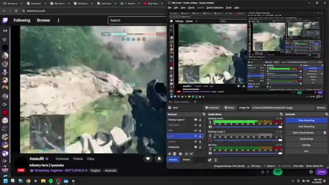This screenshot has width=329, height=185.
Task: Open Spotify from the taskbar
Action: click(x=51, y=181)
